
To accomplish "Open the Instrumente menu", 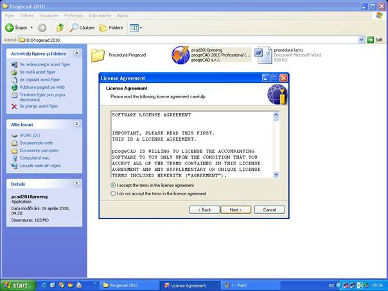I will point(100,14).
